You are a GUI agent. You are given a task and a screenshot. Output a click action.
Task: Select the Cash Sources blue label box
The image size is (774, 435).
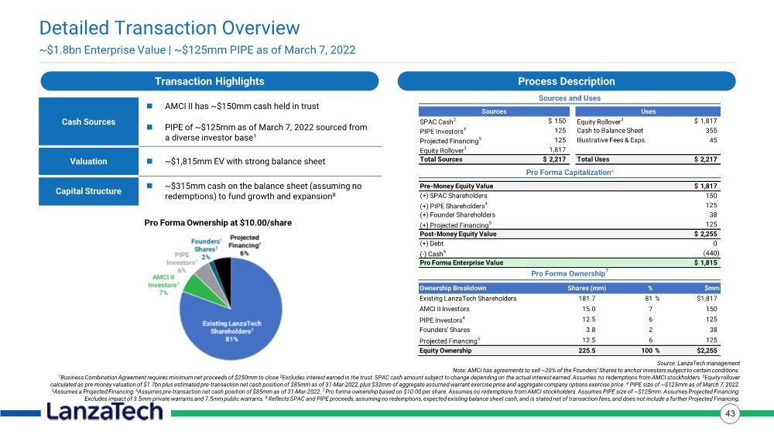point(88,122)
